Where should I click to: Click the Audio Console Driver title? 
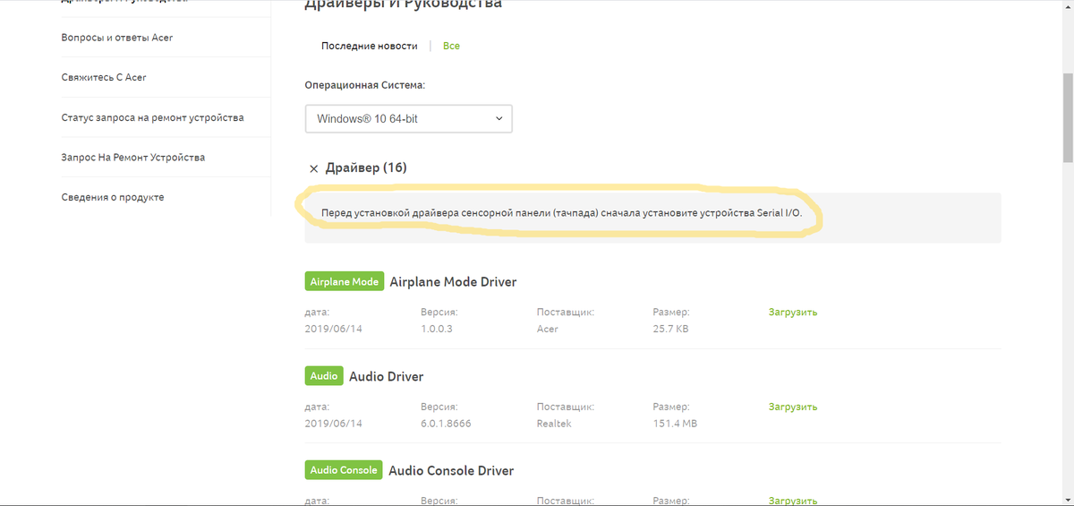[x=451, y=471]
